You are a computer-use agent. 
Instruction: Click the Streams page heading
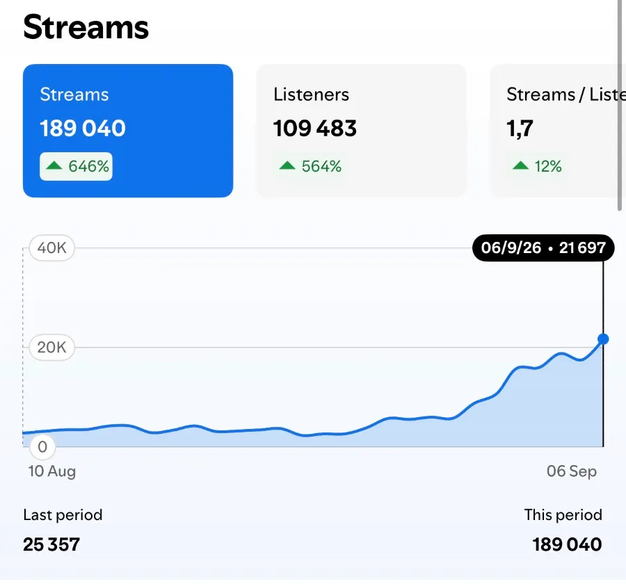click(x=86, y=27)
